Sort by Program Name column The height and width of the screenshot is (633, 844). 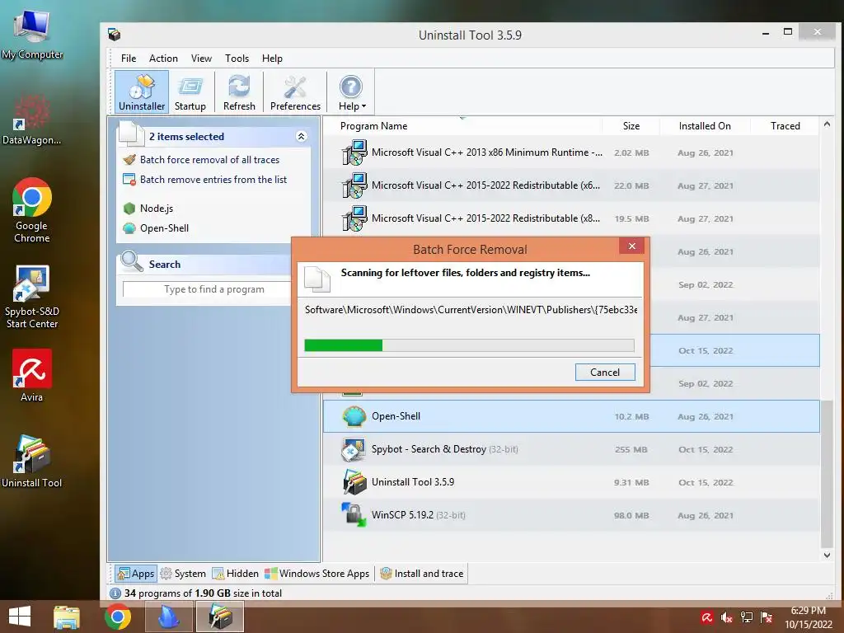coord(373,126)
